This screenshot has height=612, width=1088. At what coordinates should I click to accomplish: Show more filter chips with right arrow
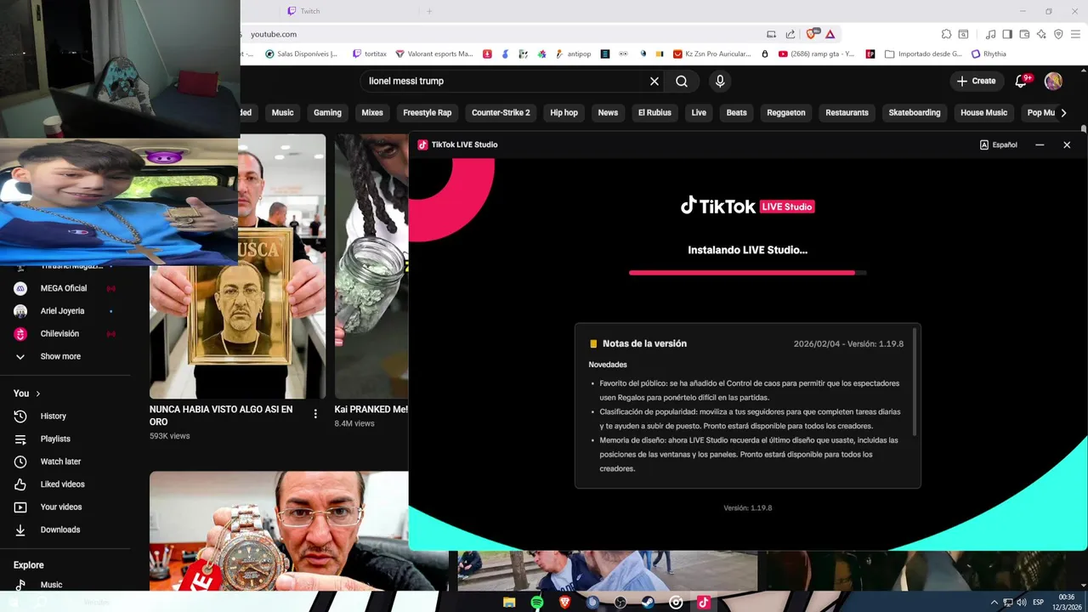click(x=1063, y=112)
